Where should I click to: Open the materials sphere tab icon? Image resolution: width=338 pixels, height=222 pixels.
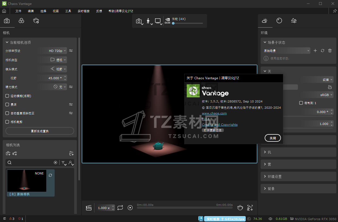coord(279,21)
